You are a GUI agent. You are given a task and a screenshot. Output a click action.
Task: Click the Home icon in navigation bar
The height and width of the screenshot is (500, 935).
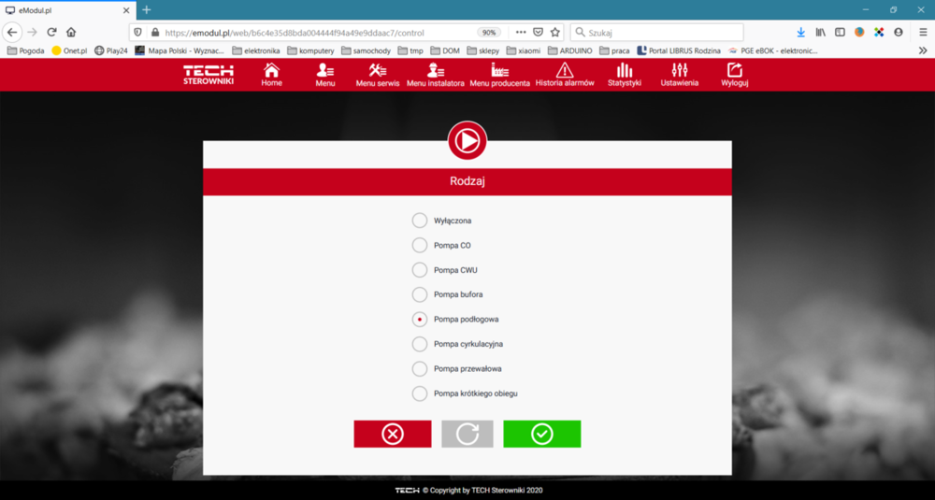point(271,71)
